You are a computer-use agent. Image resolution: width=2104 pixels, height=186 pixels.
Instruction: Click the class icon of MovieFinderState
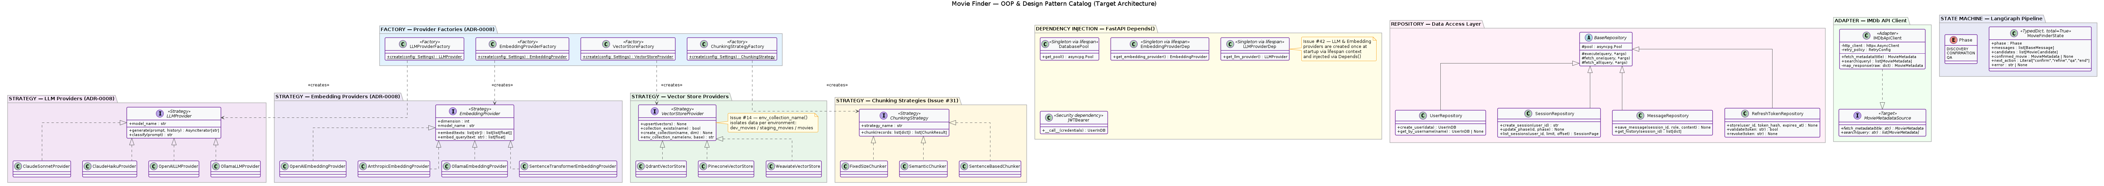click(x=2015, y=33)
